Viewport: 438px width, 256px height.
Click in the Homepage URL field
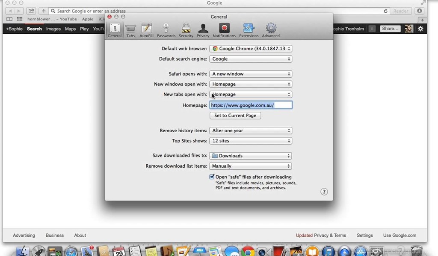(251, 105)
